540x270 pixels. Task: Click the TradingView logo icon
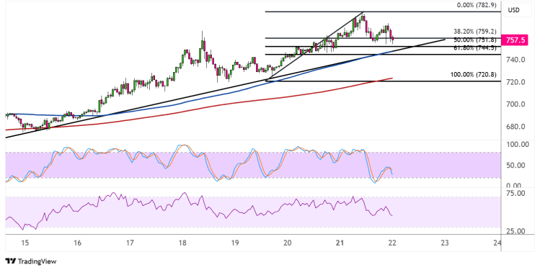(11, 261)
